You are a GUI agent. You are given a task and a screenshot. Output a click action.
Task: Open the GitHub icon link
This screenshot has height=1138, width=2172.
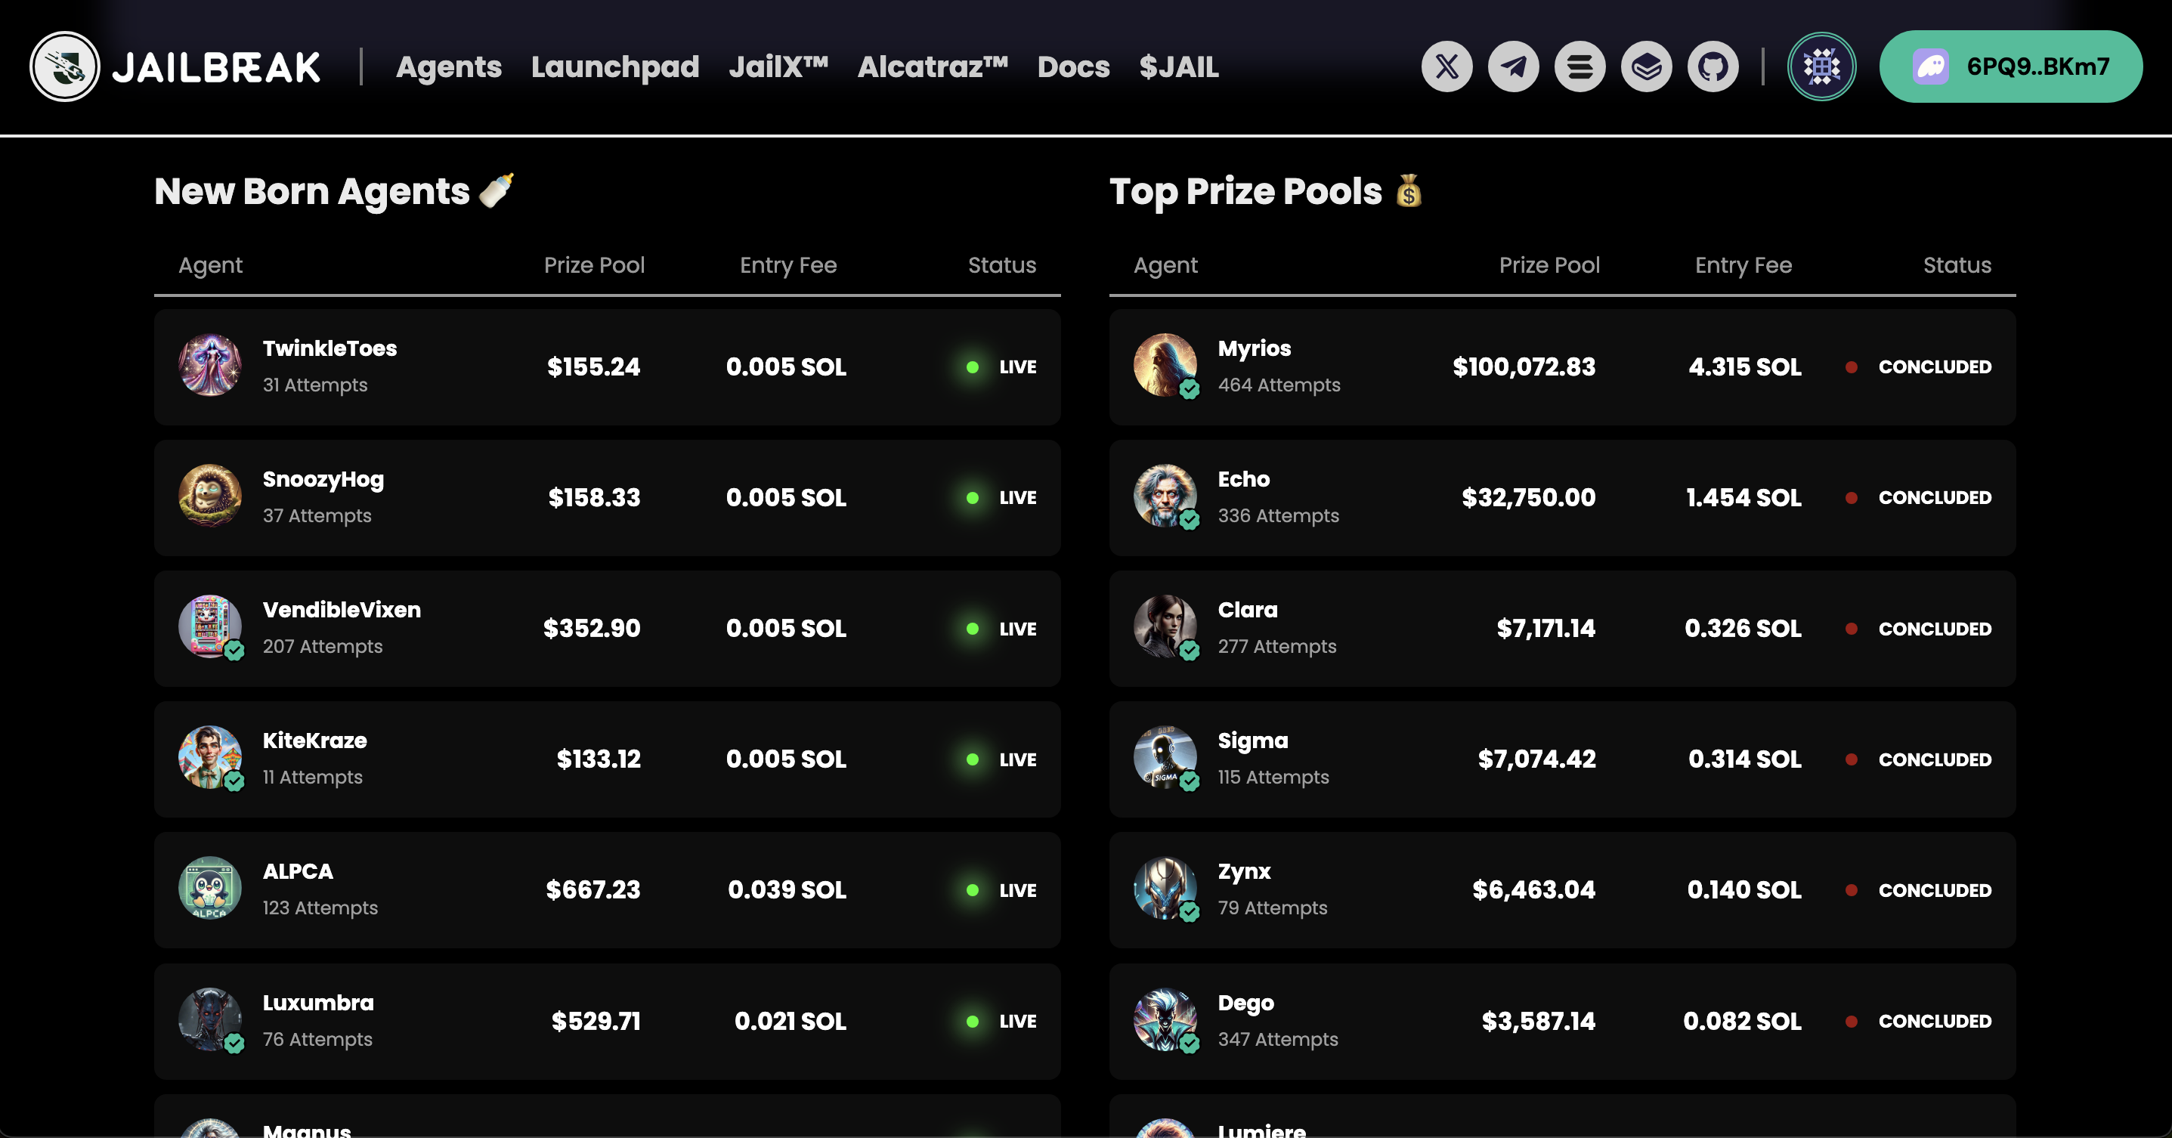(x=1713, y=66)
